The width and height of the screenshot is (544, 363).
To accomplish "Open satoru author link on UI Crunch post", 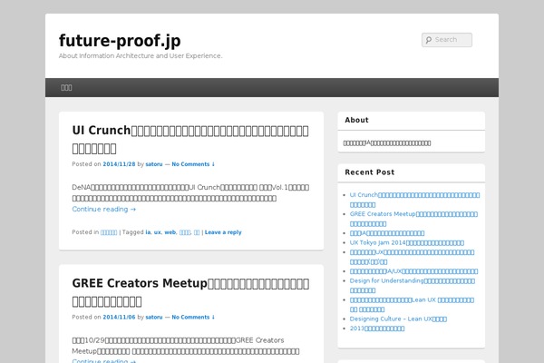I will [154, 164].
